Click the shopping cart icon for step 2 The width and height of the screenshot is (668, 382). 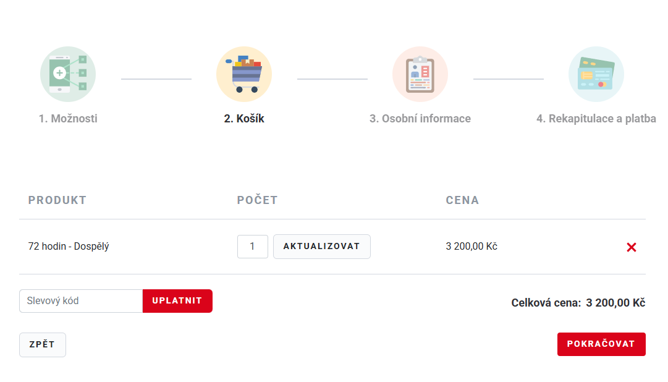tap(244, 74)
